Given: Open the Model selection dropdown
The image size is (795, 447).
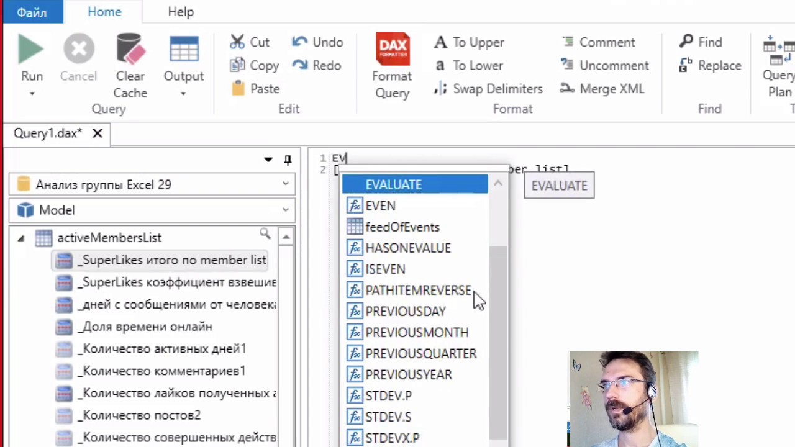Looking at the screenshot, I should coord(152,210).
